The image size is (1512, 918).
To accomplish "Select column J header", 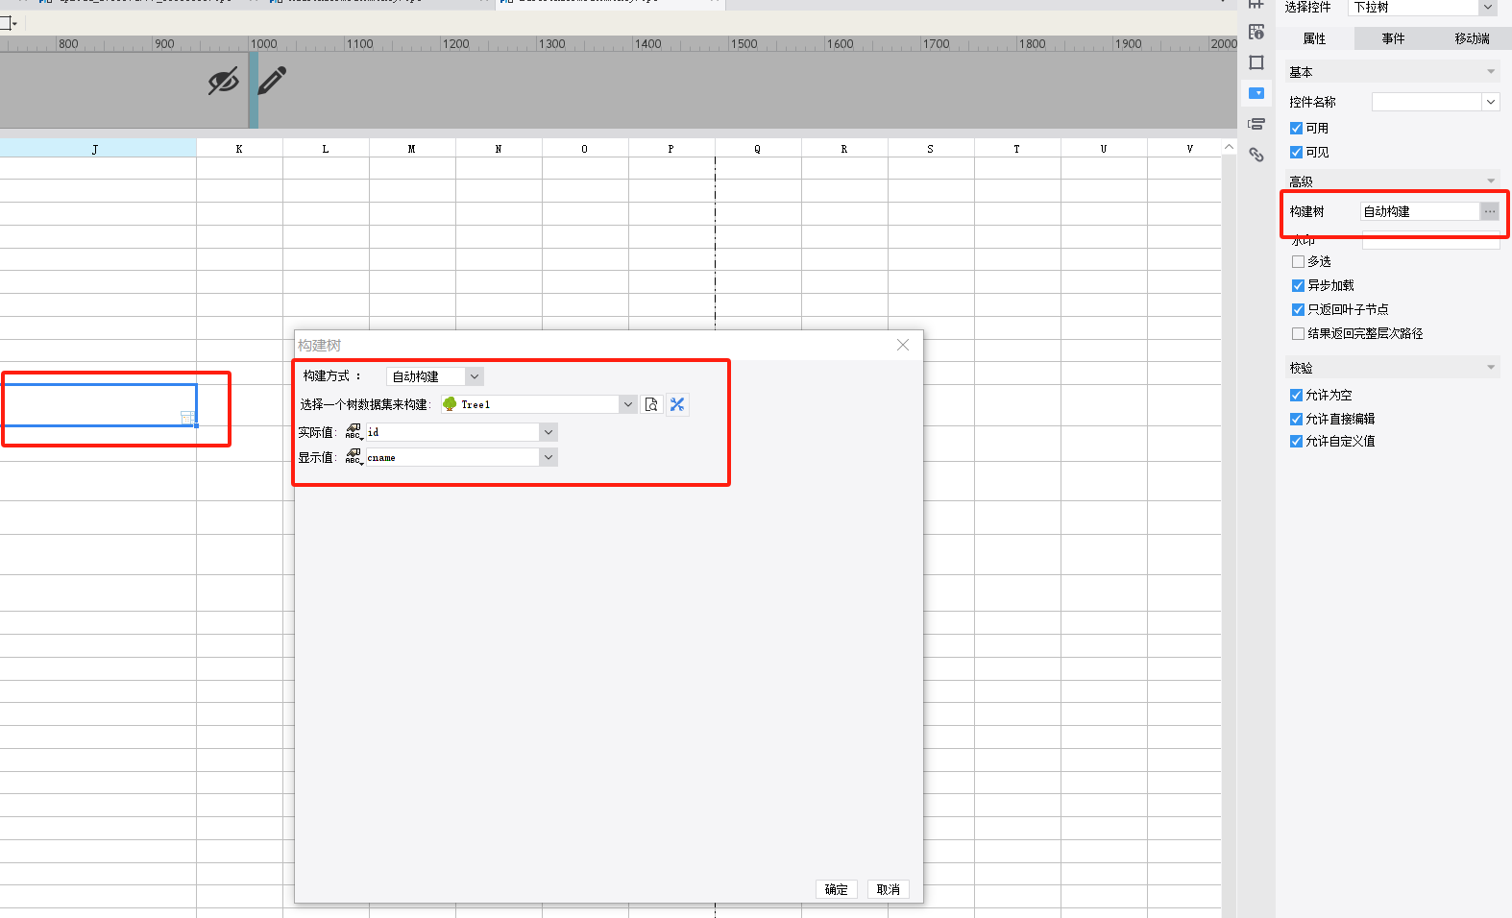I will 96,148.
